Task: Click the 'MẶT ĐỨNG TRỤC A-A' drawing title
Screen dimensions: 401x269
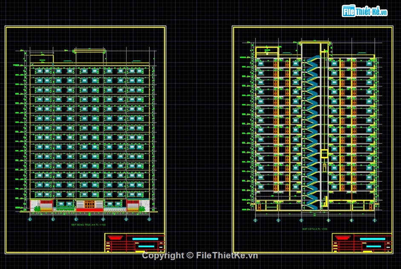Action: (x=89, y=225)
